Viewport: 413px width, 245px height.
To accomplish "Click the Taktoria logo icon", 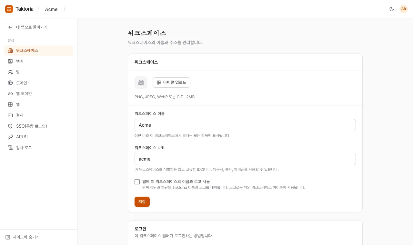I will (9, 9).
